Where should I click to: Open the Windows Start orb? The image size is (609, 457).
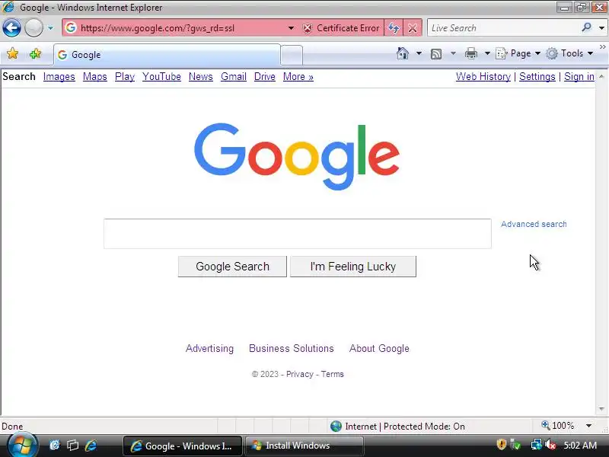(22, 446)
